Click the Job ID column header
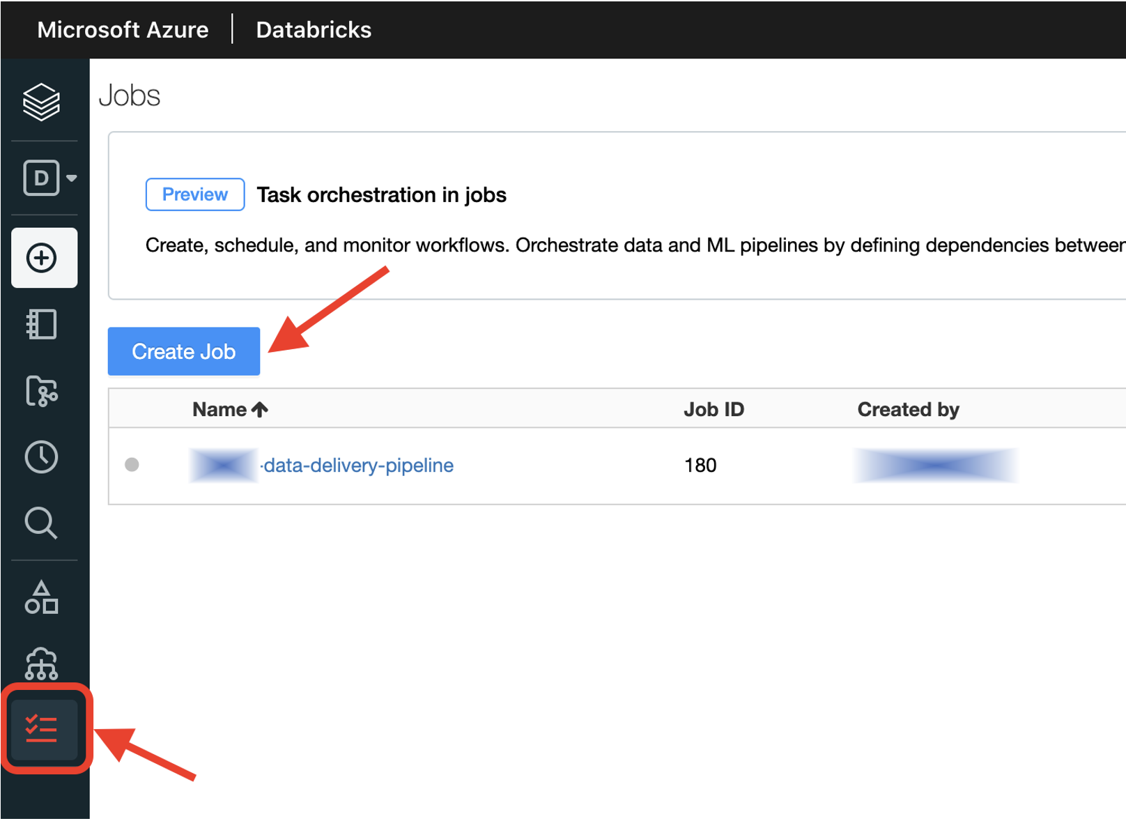The width and height of the screenshot is (1126, 821). tap(714, 409)
